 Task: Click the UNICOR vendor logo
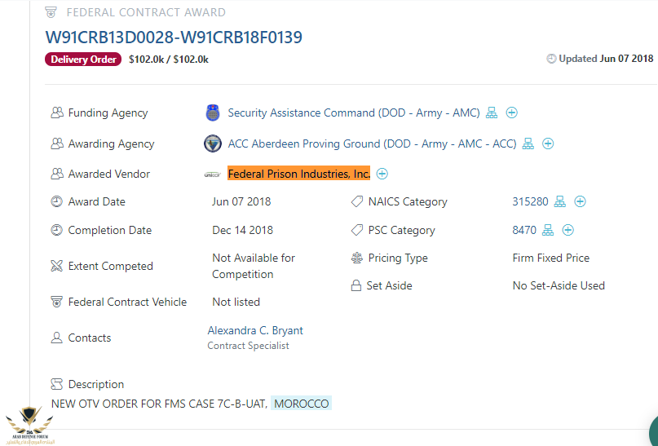coord(212,174)
